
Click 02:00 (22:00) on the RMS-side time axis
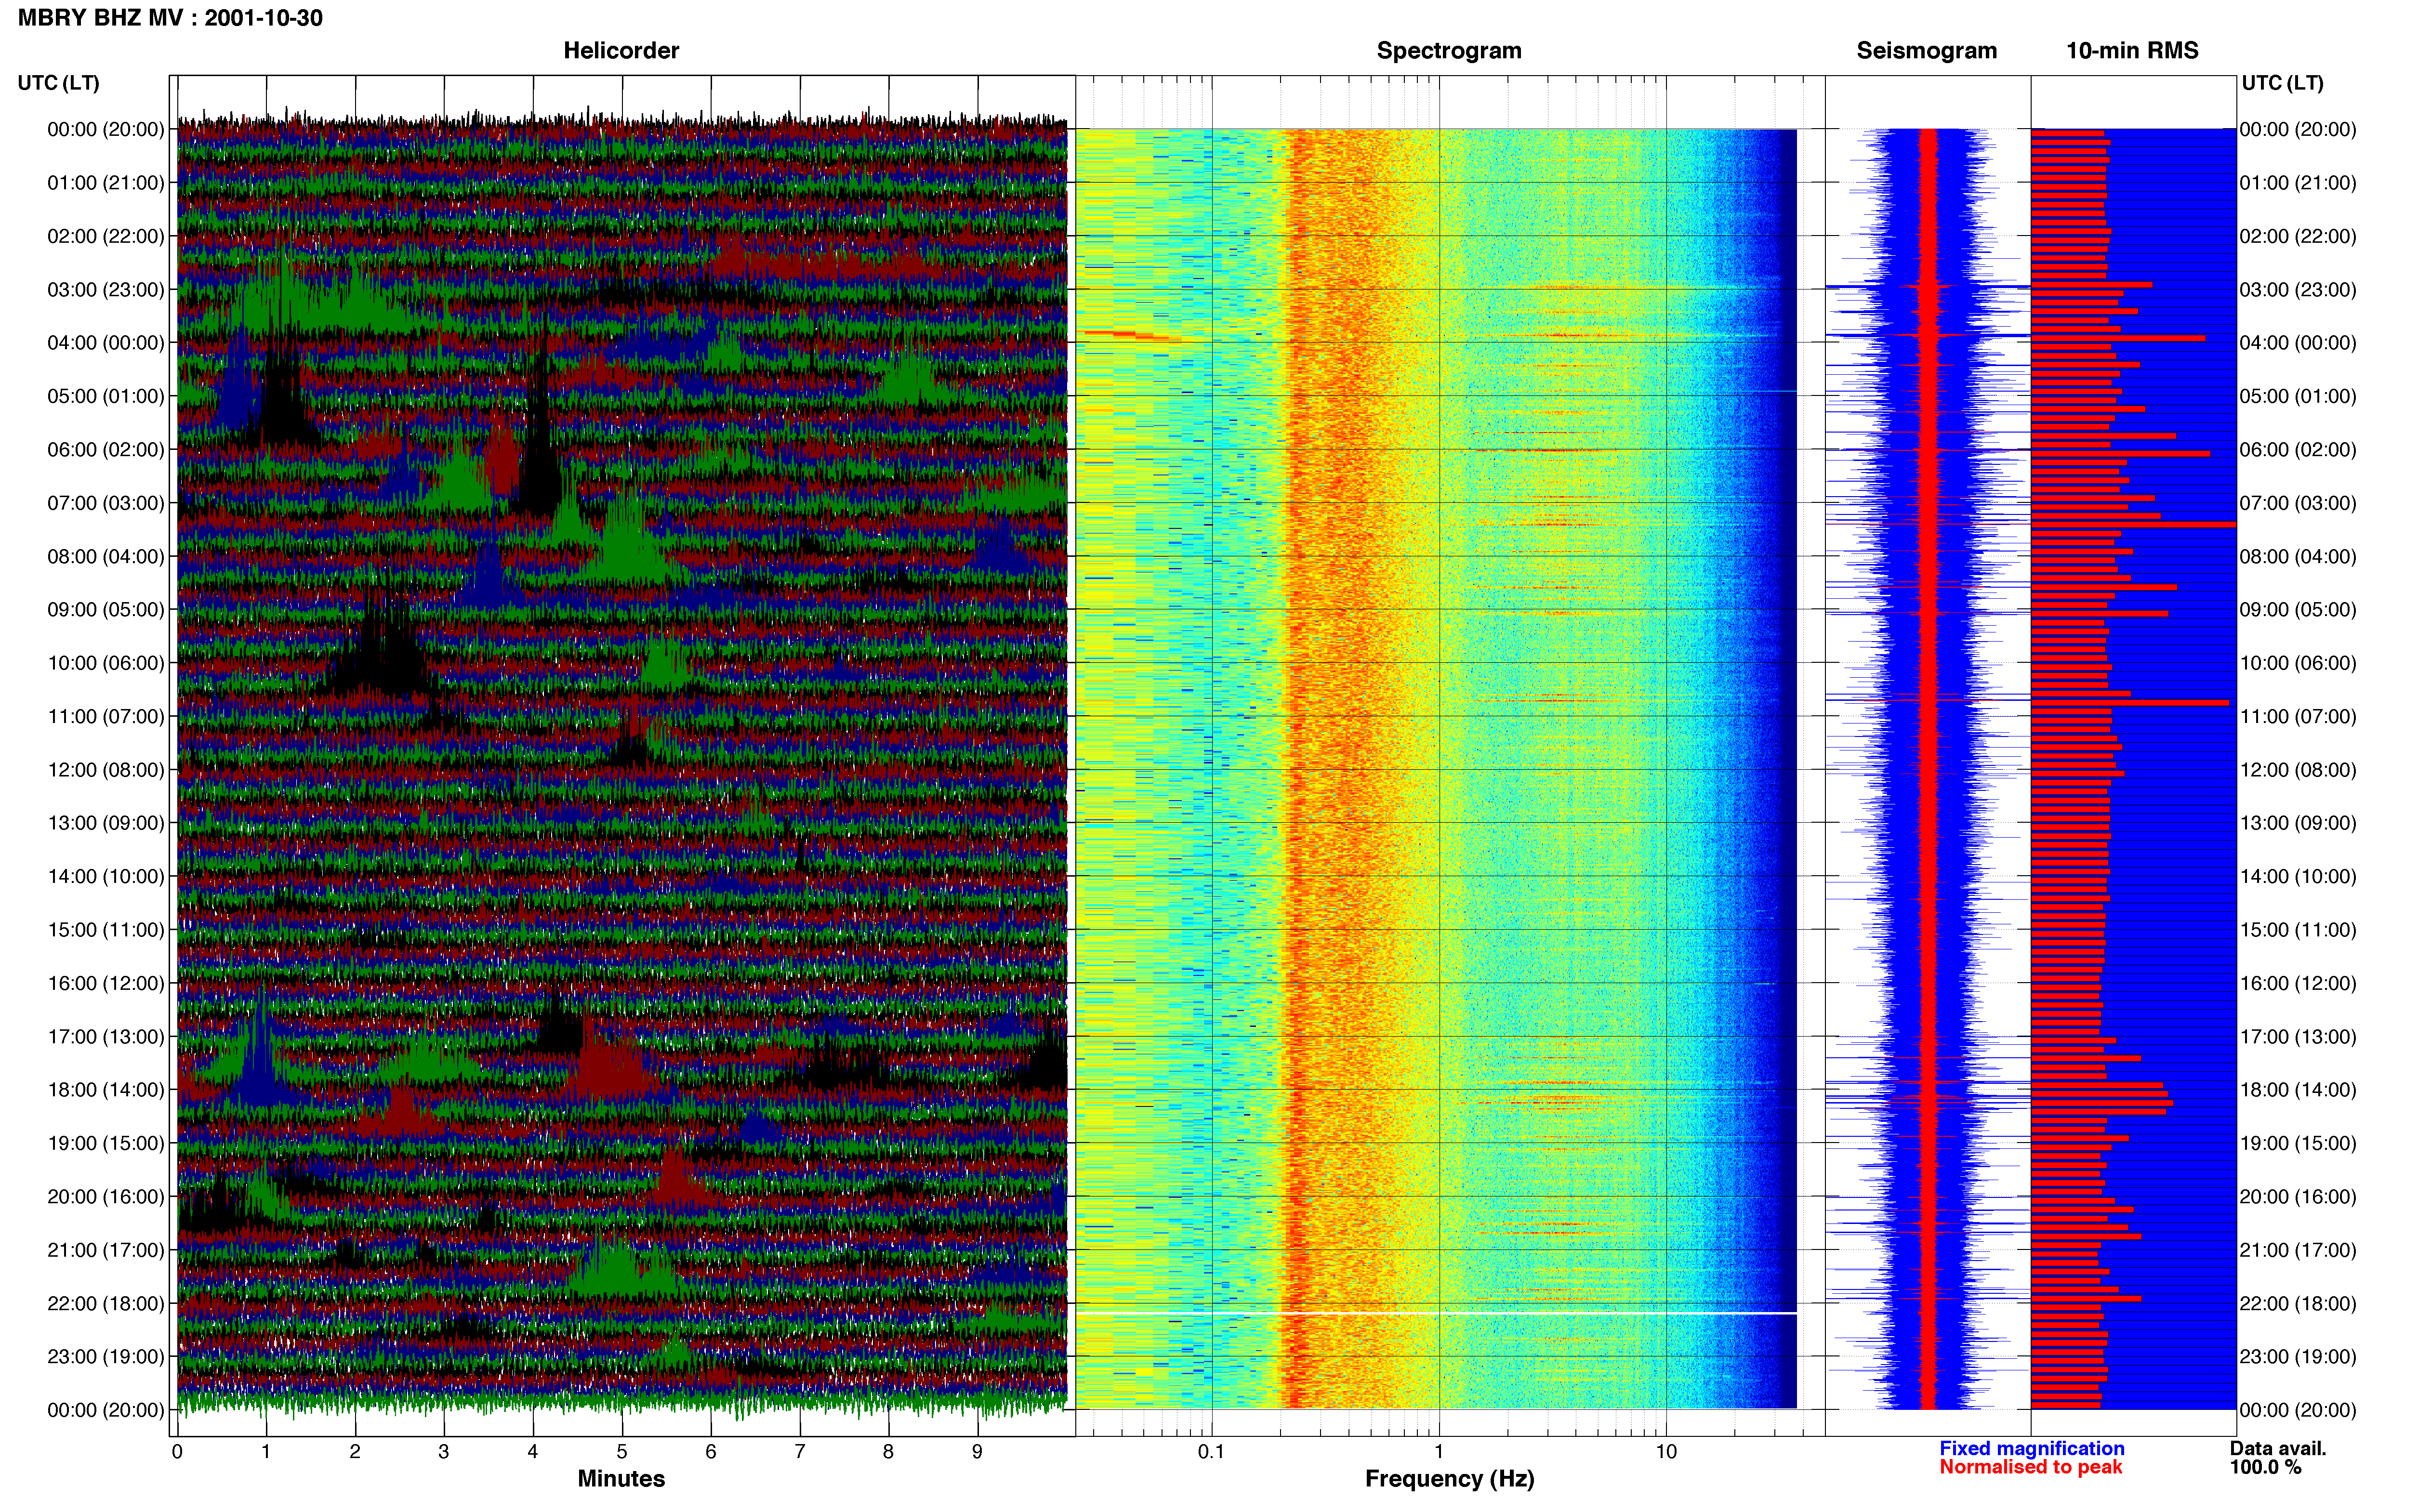2298,237
